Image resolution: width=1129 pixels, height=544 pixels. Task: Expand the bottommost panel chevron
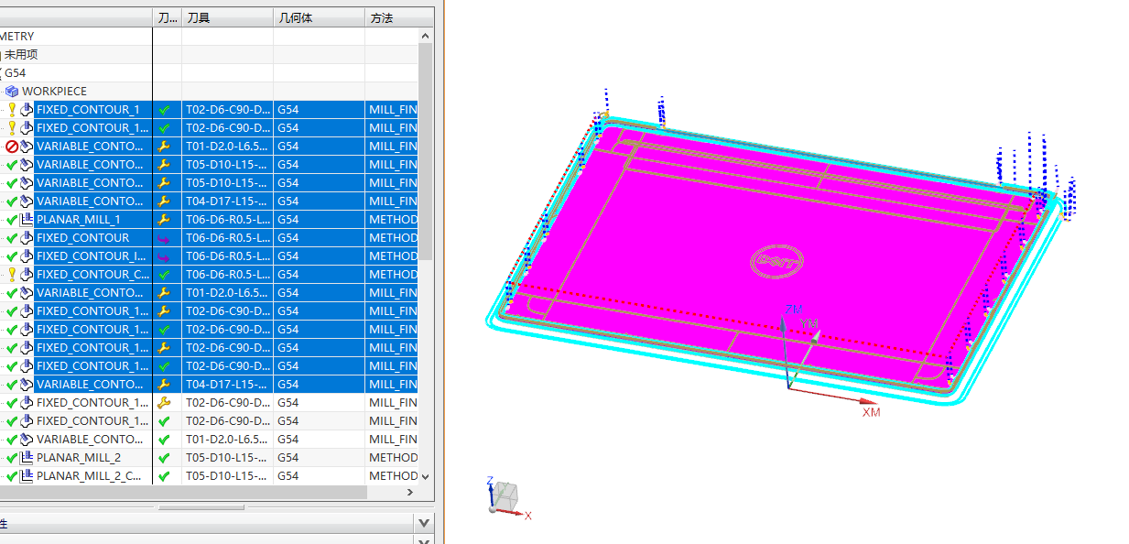point(424,540)
